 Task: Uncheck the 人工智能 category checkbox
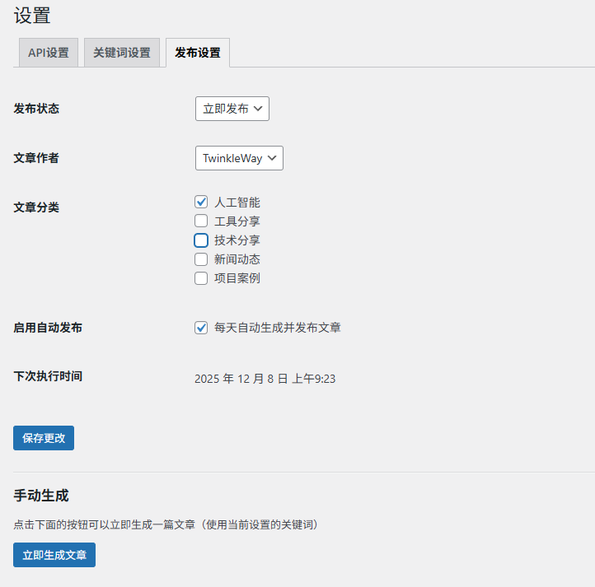point(201,202)
